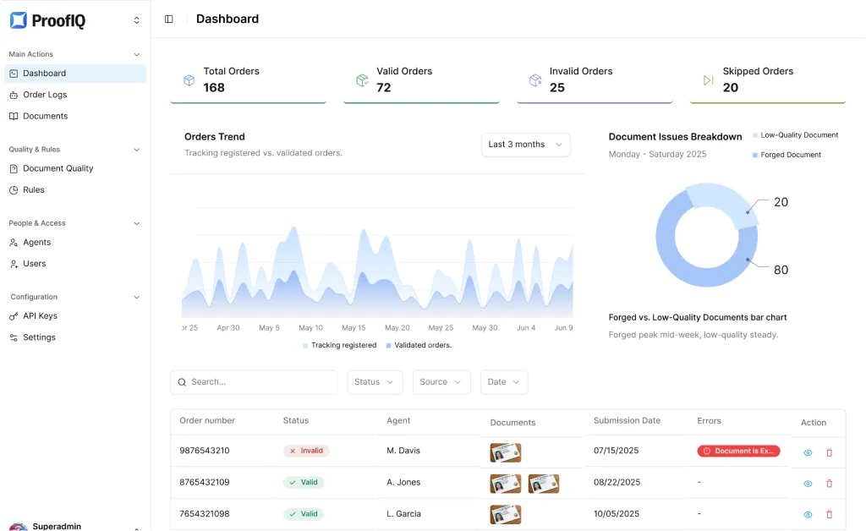Open Document Quality via its icon
This screenshot has width=866, height=531.
pyautogui.click(x=15, y=168)
